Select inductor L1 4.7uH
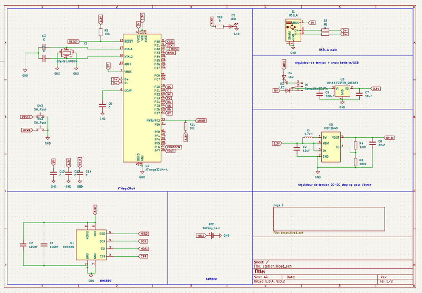422x293 pixels. pos(308,137)
